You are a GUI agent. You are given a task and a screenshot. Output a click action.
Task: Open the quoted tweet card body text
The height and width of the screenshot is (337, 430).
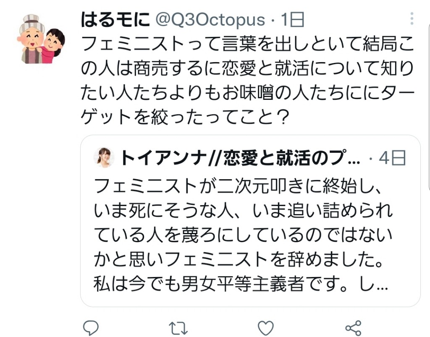243,235
